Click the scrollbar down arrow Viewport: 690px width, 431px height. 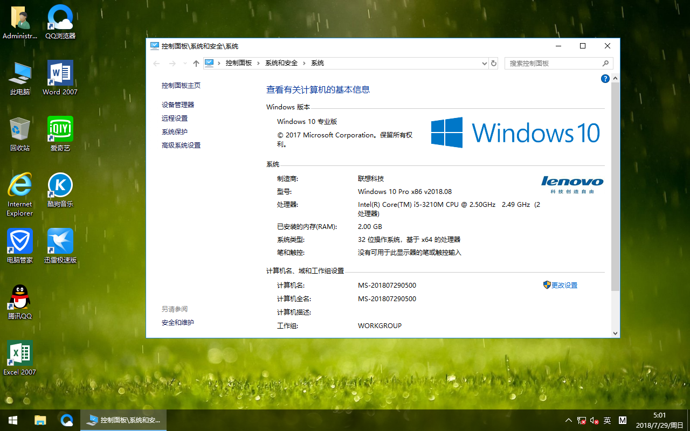tap(616, 333)
